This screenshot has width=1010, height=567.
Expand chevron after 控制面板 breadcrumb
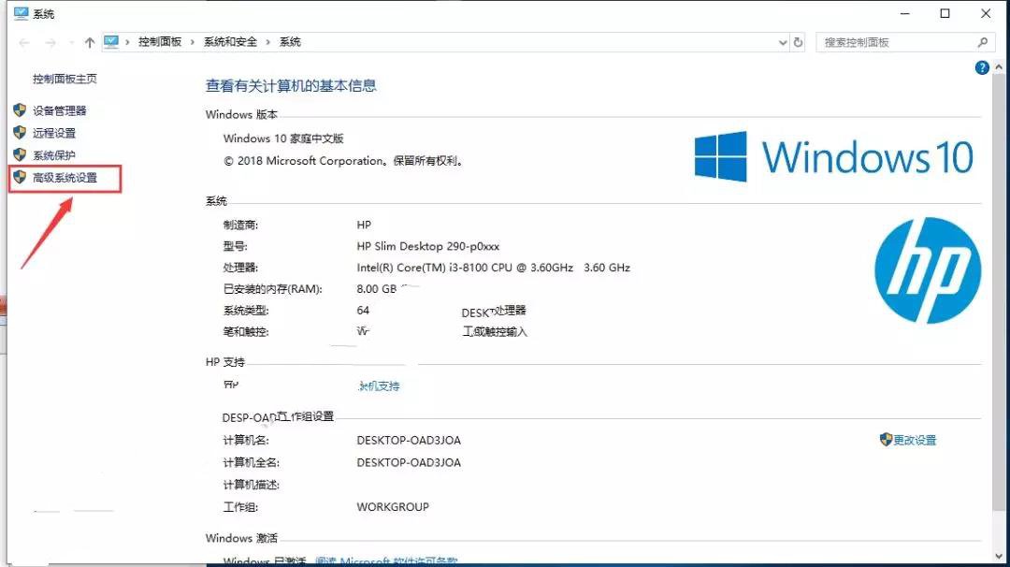coord(192,42)
